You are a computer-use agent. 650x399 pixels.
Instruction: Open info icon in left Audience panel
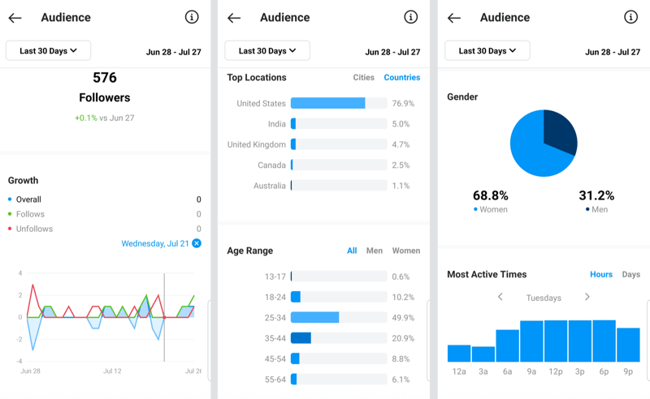[192, 17]
